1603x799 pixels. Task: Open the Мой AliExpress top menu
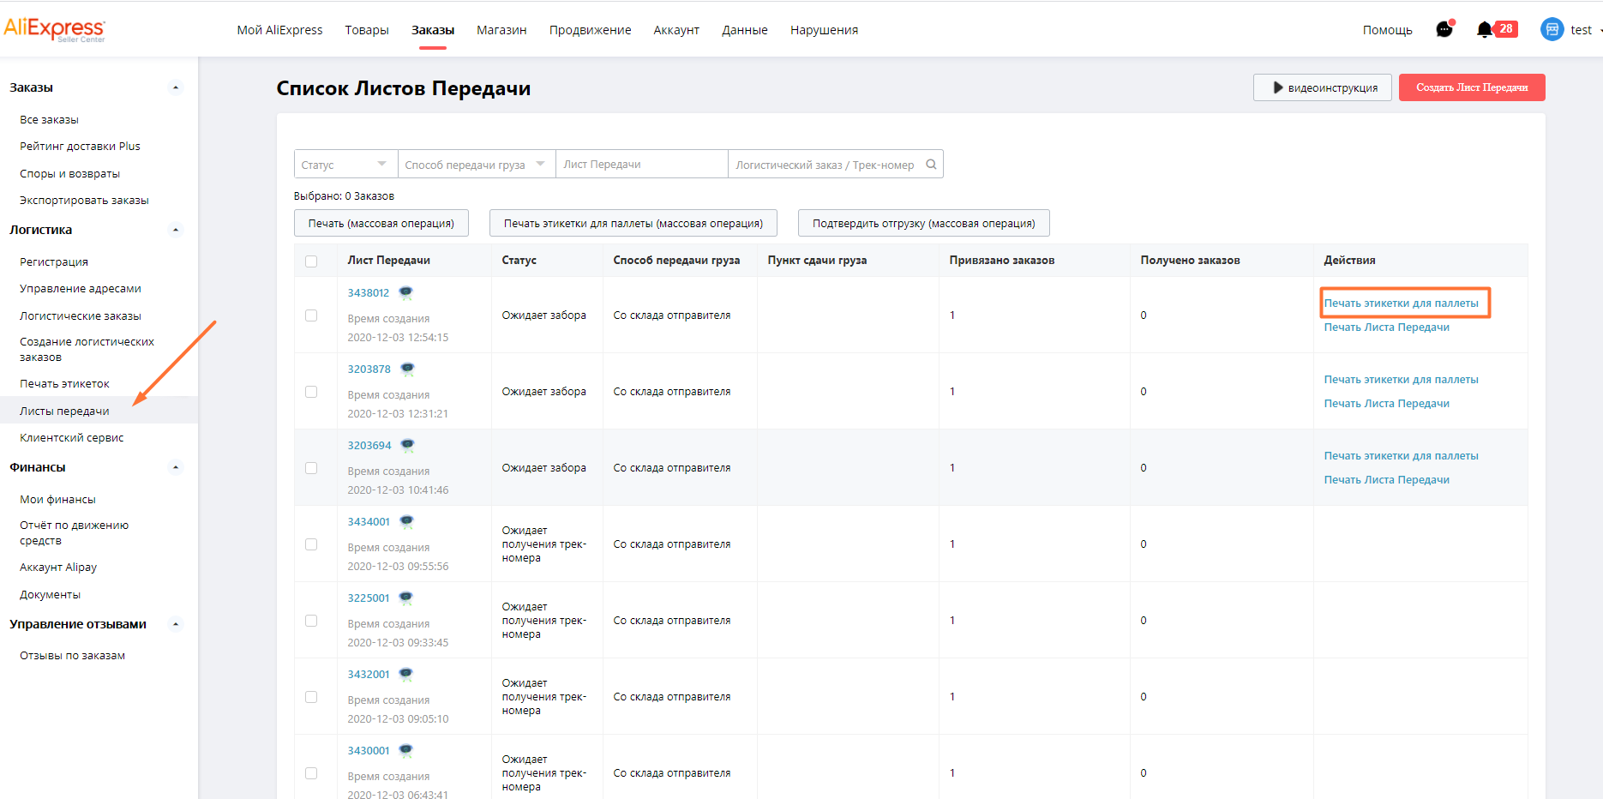coord(279,30)
